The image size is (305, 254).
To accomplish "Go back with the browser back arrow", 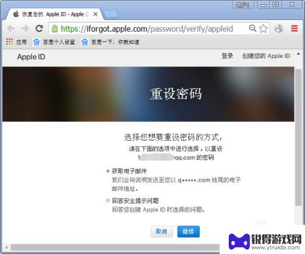I will coord(11,29).
